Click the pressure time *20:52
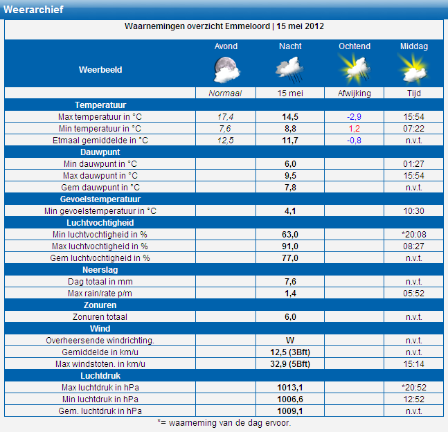 click(x=413, y=388)
